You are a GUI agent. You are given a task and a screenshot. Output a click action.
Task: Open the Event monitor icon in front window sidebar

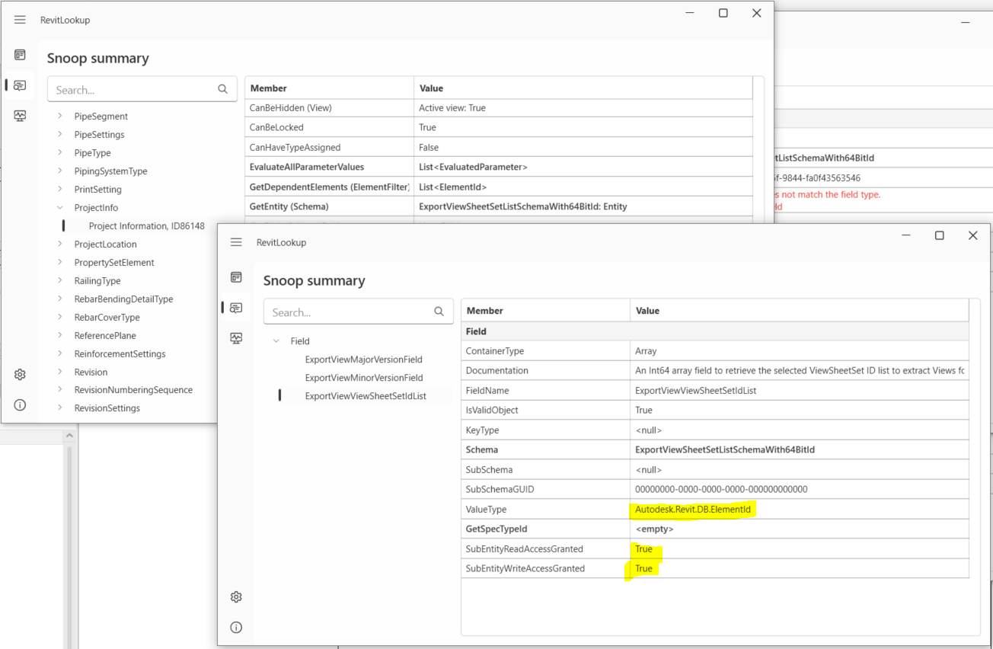(236, 337)
